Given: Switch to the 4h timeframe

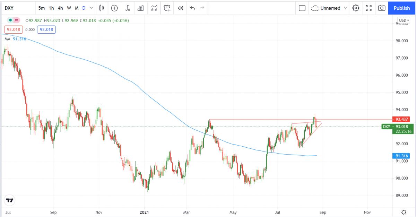Looking at the screenshot, I should (60, 8).
